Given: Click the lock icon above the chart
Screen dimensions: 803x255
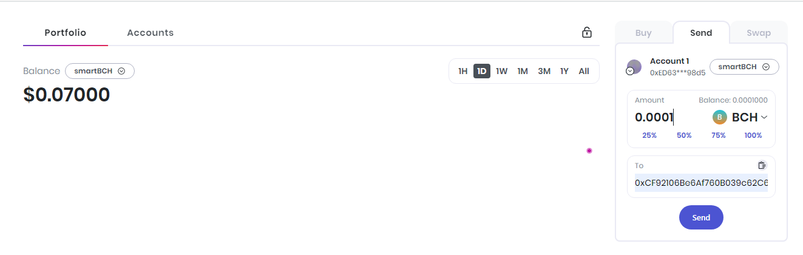Looking at the screenshot, I should [587, 33].
